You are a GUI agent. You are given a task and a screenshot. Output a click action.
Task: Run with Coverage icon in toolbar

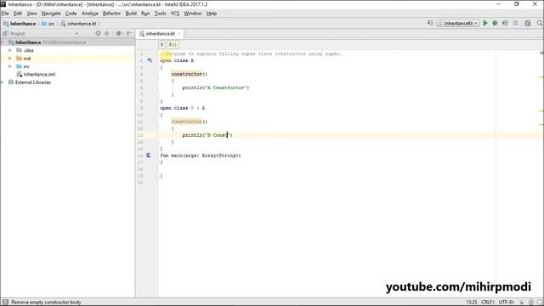505,23
